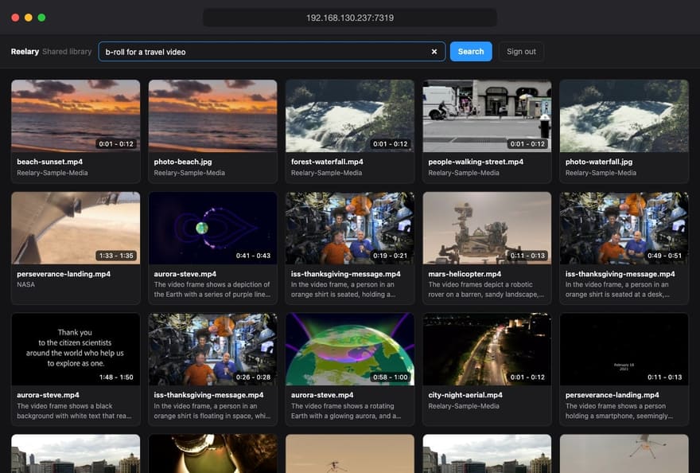The height and width of the screenshot is (473, 700).
Task: Sign out of Reelary
Action: point(521,52)
